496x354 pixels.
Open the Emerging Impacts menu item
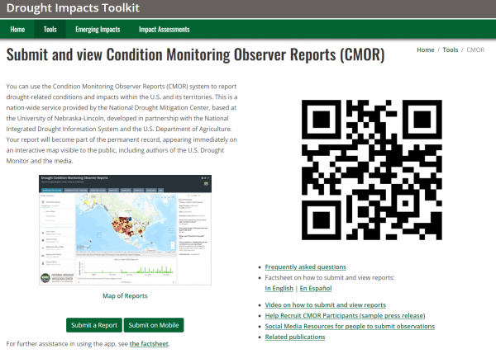pyautogui.click(x=98, y=30)
